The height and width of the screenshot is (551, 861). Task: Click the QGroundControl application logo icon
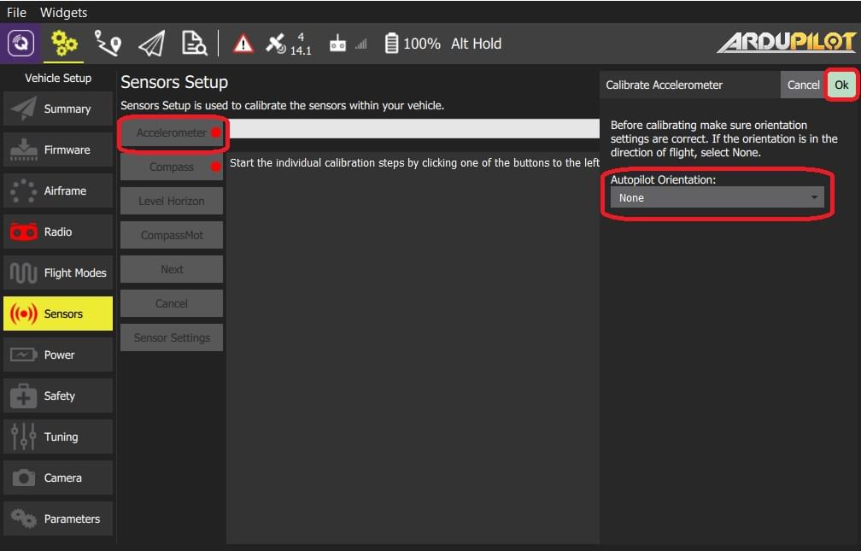click(20, 44)
